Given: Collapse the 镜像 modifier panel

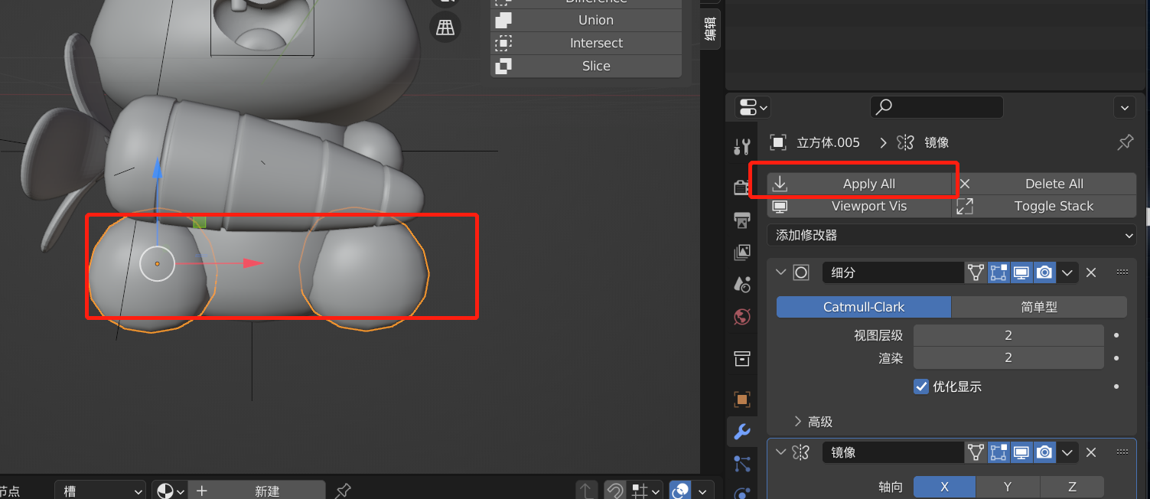Looking at the screenshot, I should tap(780, 452).
